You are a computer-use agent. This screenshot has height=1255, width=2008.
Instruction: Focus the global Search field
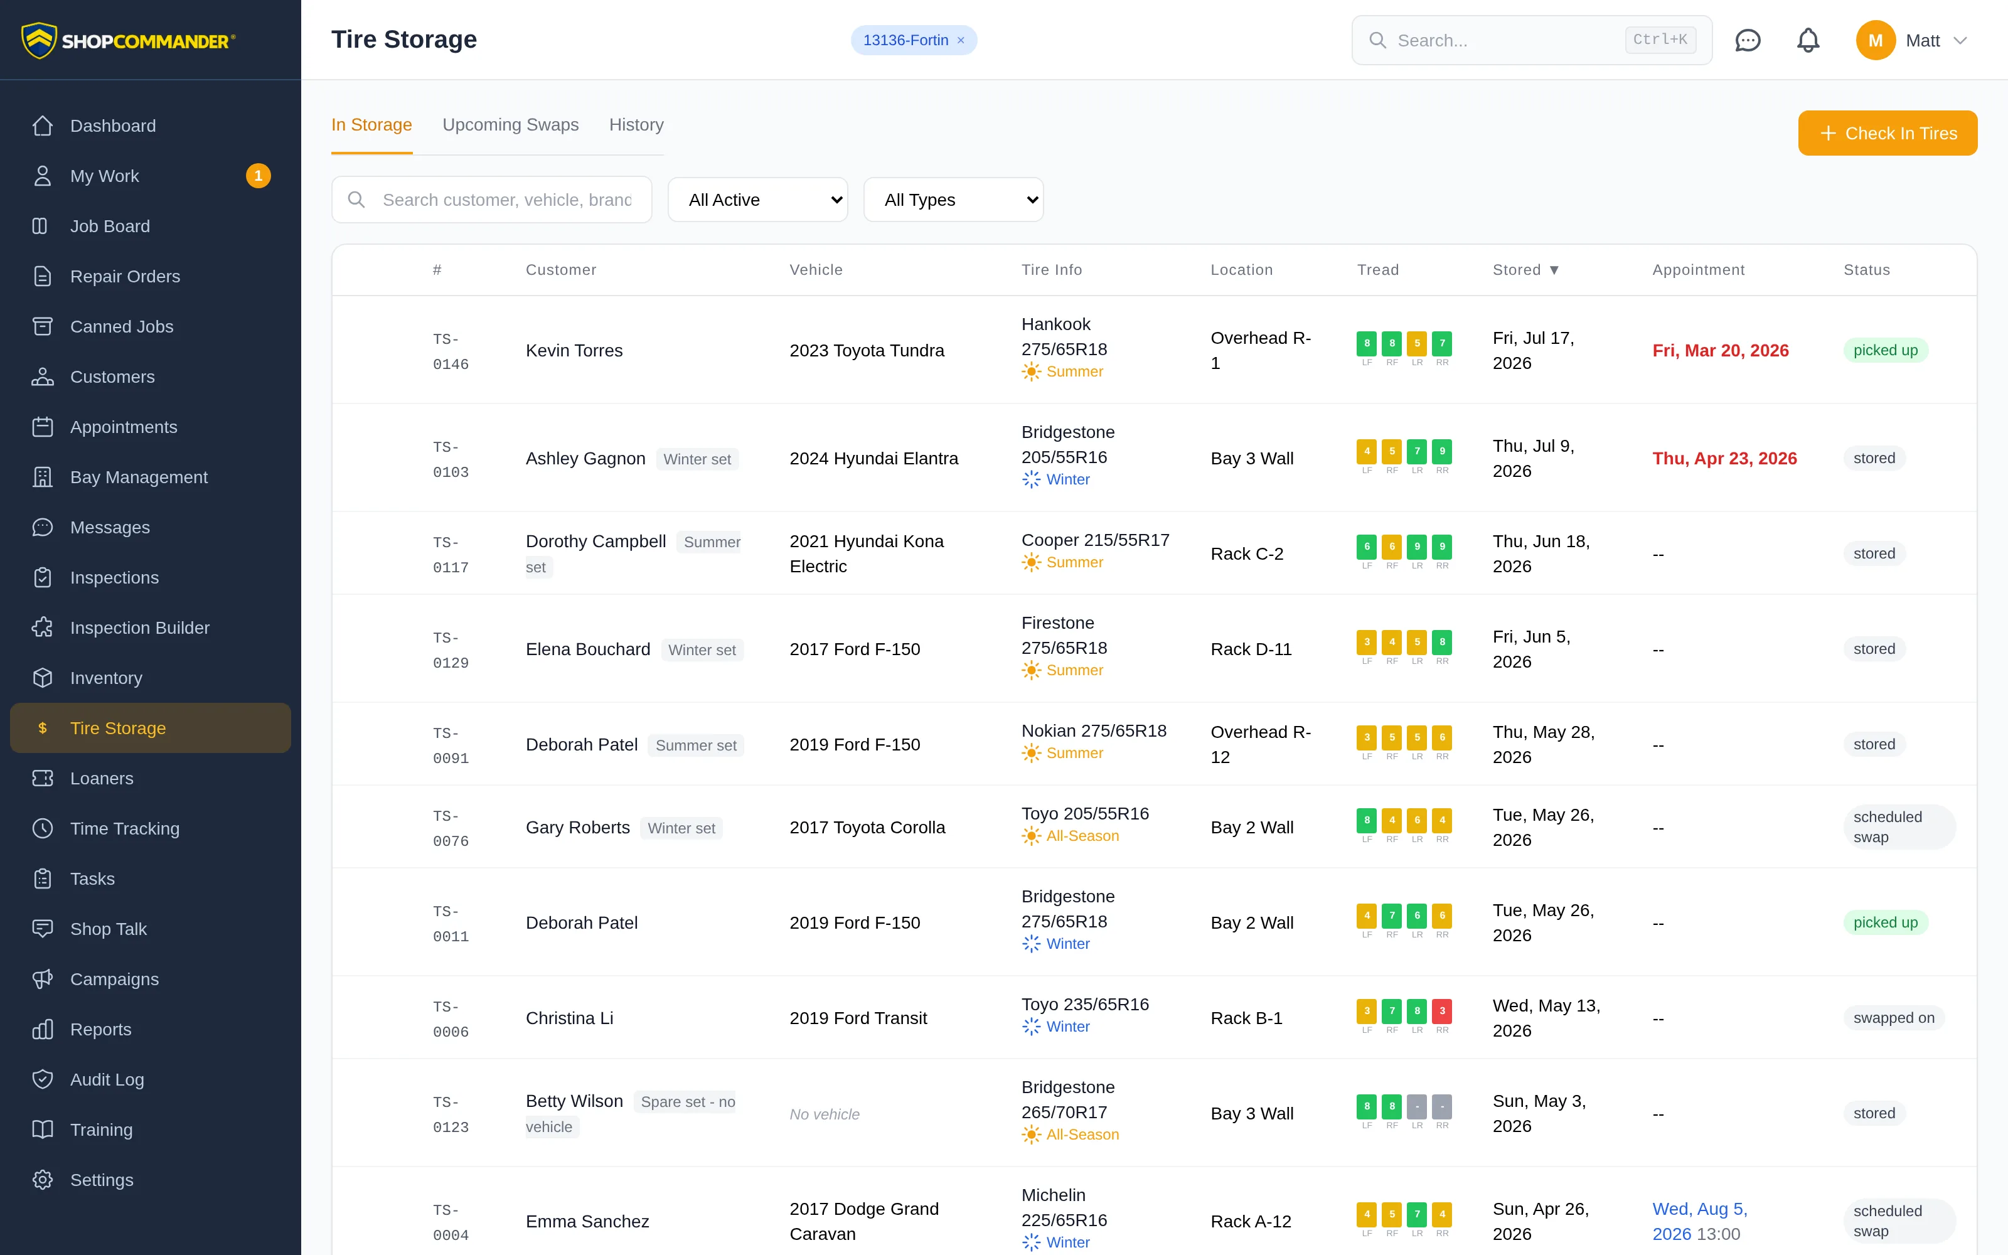[x=1532, y=40]
